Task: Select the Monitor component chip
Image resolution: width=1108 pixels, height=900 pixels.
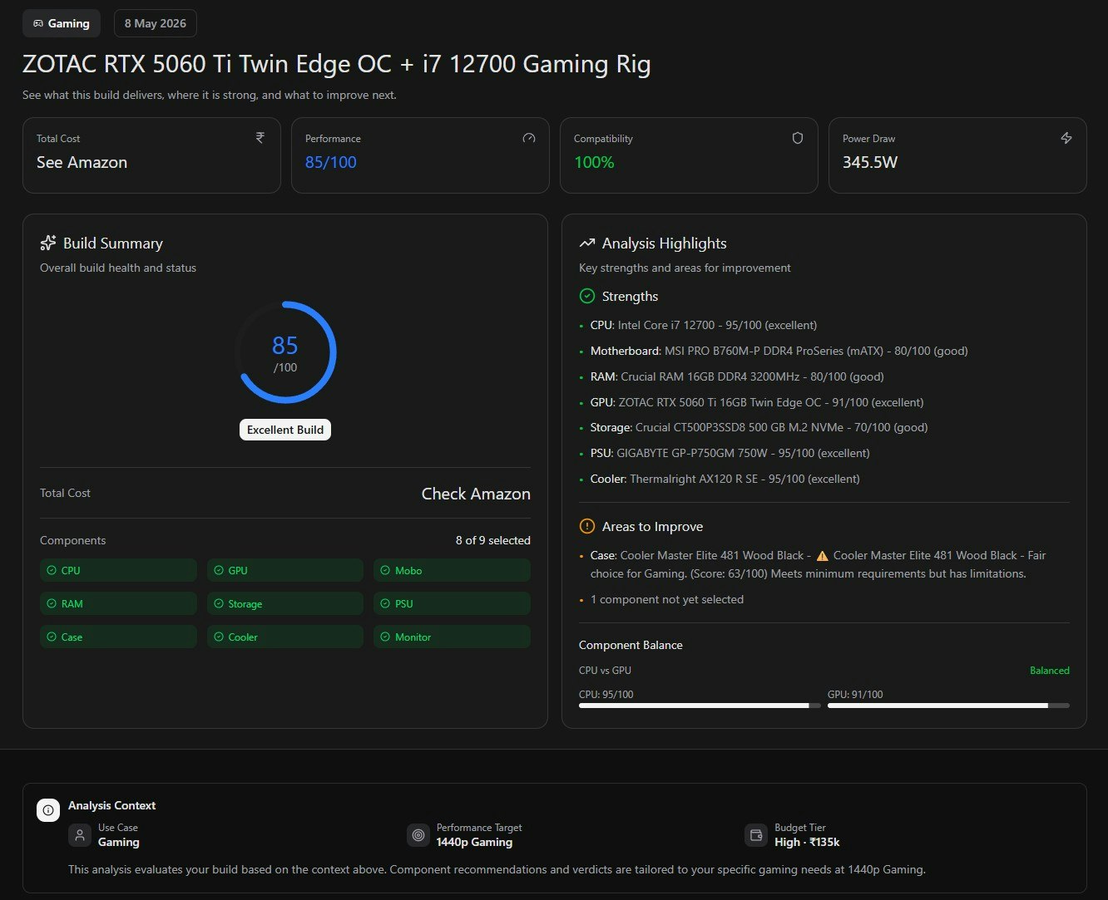Action: tap(452, 637)
